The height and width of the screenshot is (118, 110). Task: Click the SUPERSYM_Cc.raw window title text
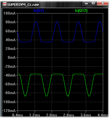point(23,4)
